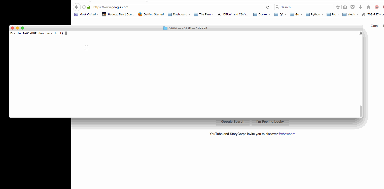
Task: Expand The Firm bookmarks folder
Action: point(204,14)
